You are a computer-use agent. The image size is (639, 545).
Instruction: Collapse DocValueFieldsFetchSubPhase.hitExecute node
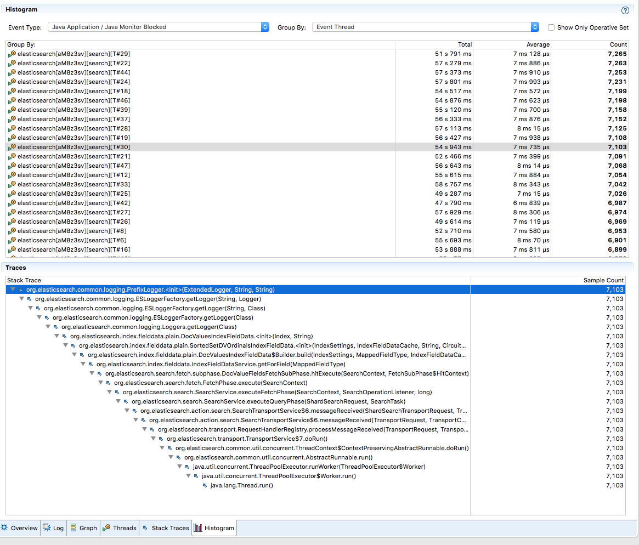tap(92, 373)
